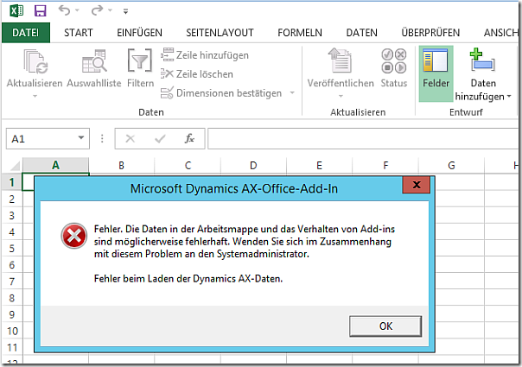522x367 pixels.
Task: Expand the Aktualisieren dropdown arrow
Action: pyautogui.click(x=35, y=97)
